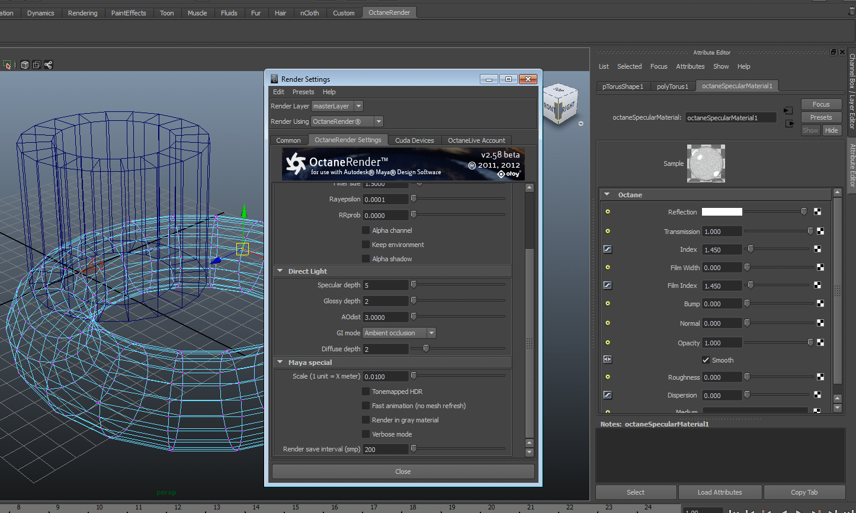The height and width of the screenshot is (513, 856).
Task: Click the Load Attributes button
Action: tap(719, 492)
